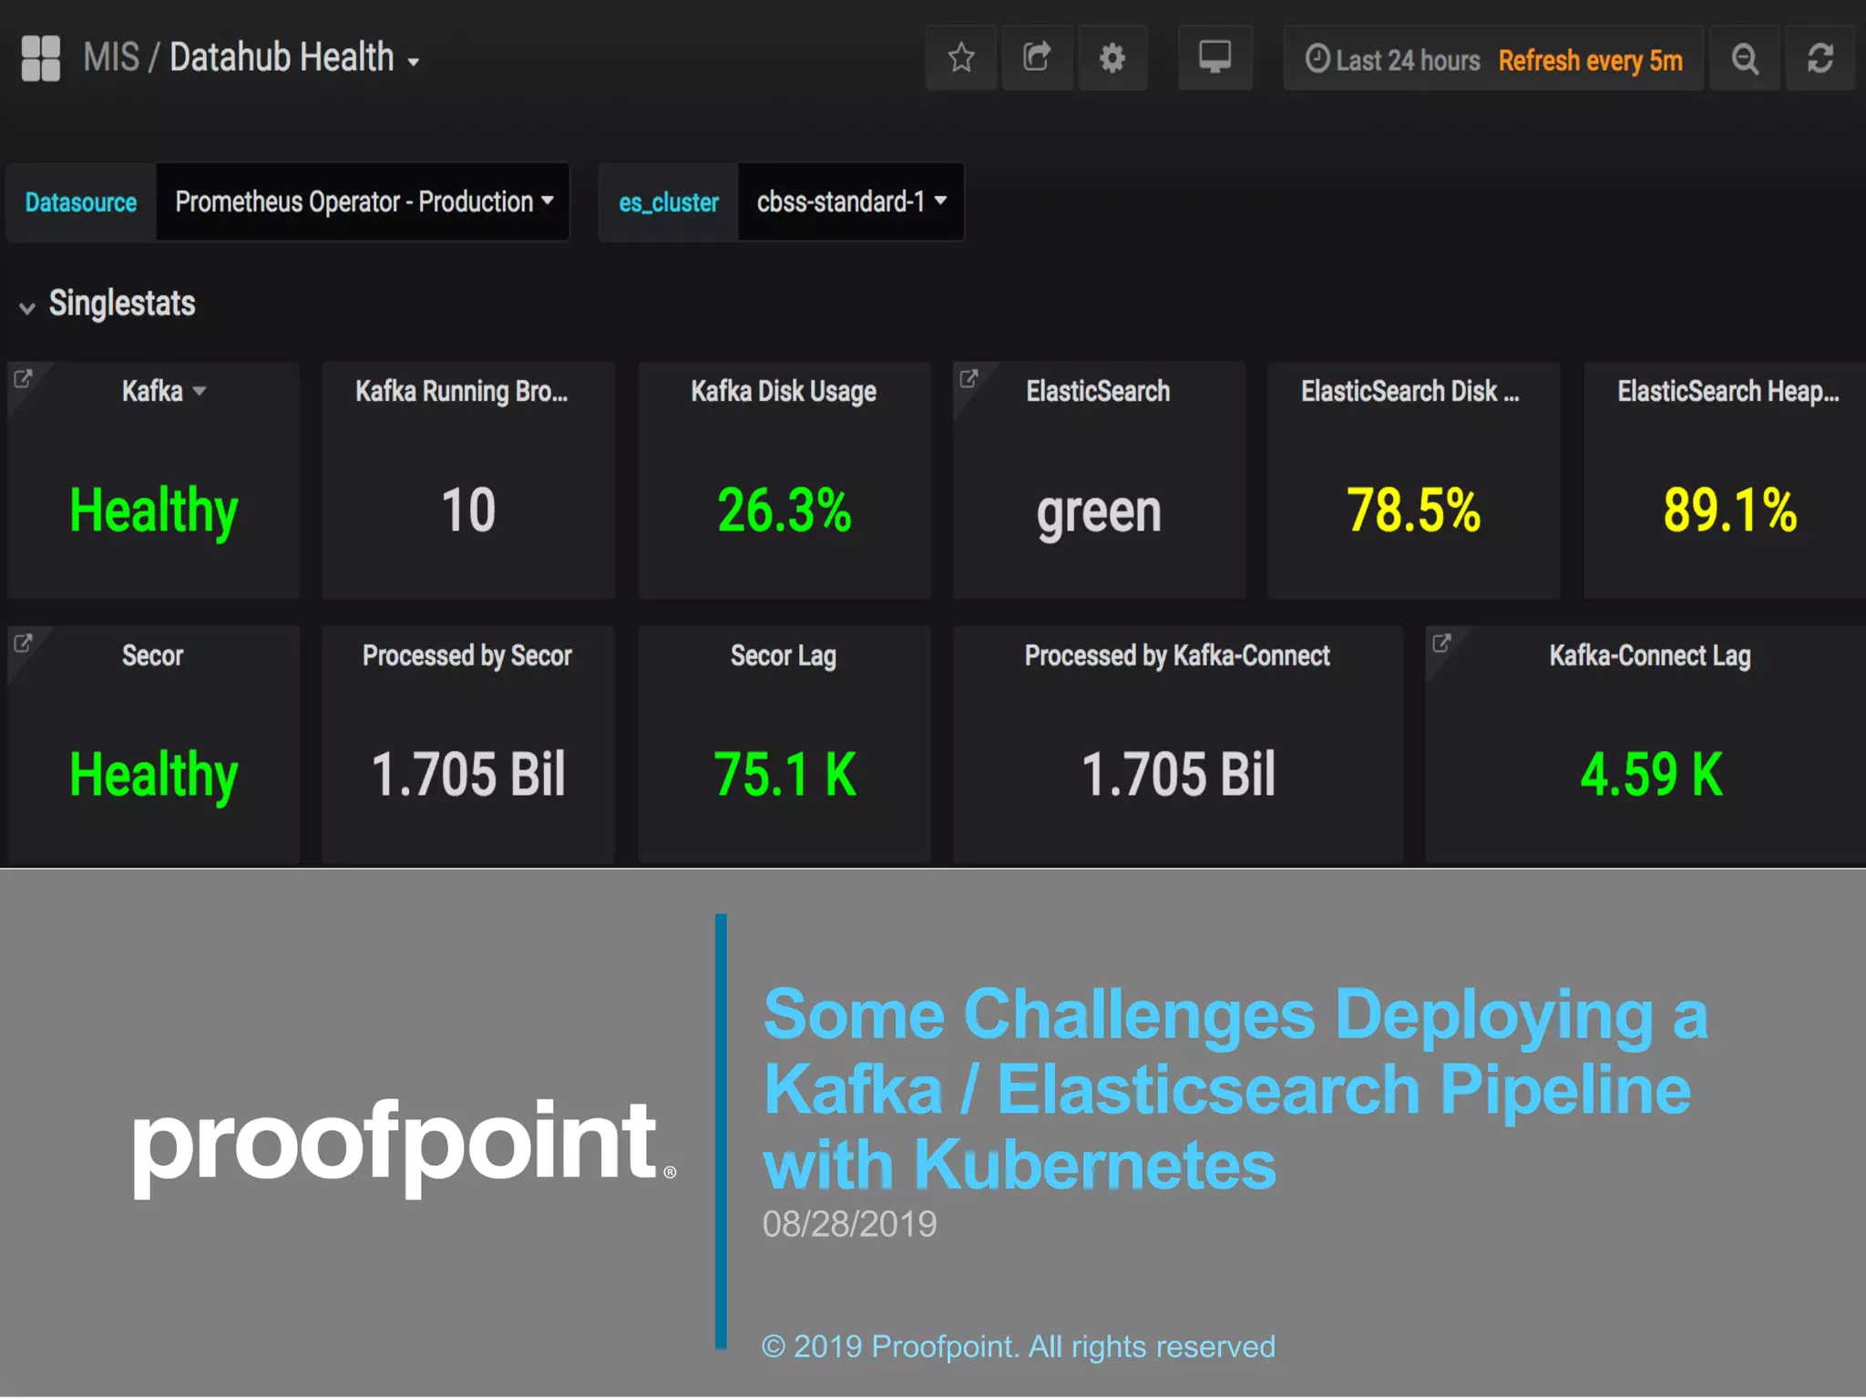Viewport: 1866px width, 1400px height.
Task: Click the Grafana dashboards grid icon
Action: [x=40, y=58]
